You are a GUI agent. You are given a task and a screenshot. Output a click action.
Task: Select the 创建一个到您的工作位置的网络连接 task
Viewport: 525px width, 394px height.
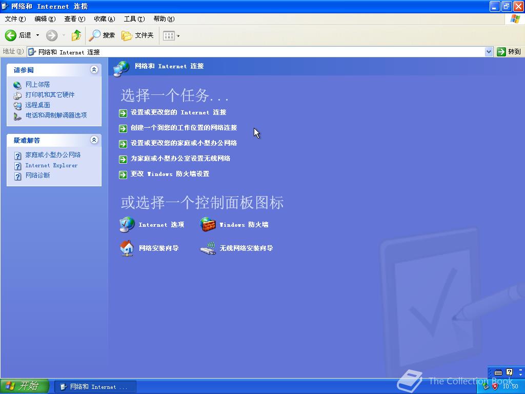[x=184, y=128]
